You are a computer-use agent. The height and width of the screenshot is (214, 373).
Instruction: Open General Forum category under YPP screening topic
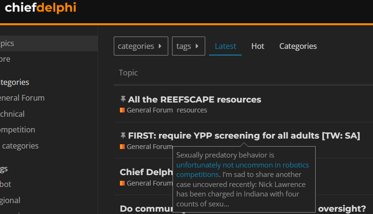click(x=150, y=147)
